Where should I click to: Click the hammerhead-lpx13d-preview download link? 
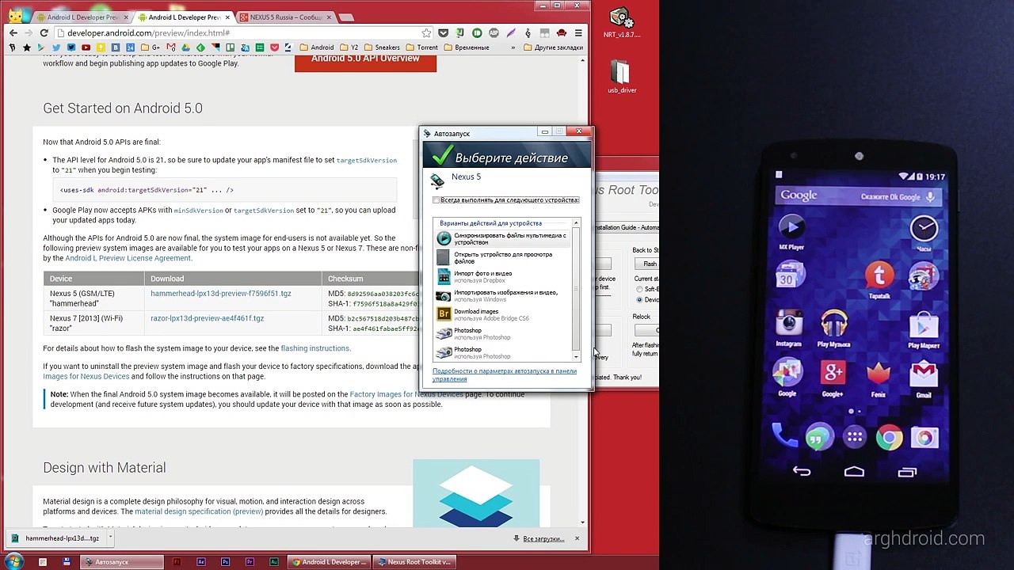[221, 293]
